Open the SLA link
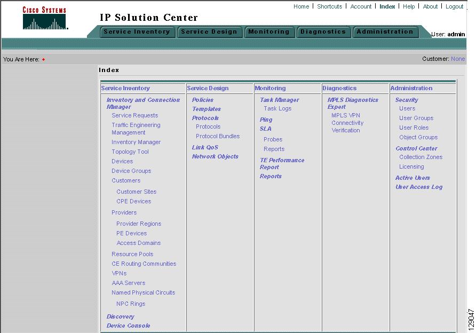 (x=265, y=129)
